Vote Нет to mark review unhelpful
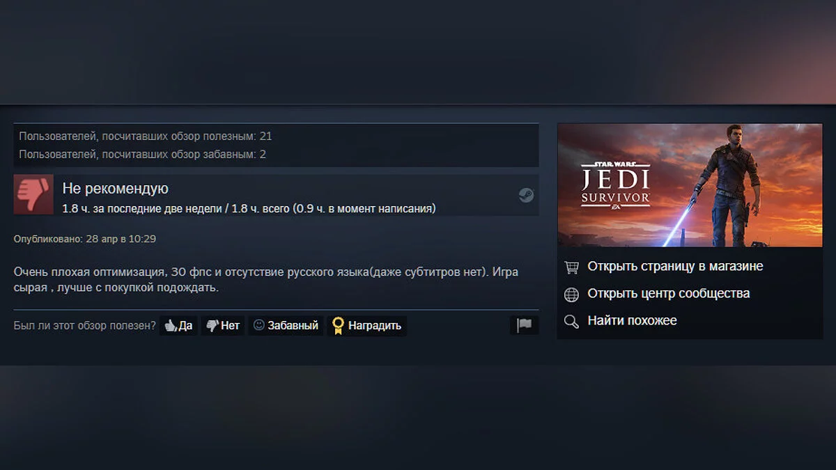Screen dimensions: 836x470 click(223, 325)
